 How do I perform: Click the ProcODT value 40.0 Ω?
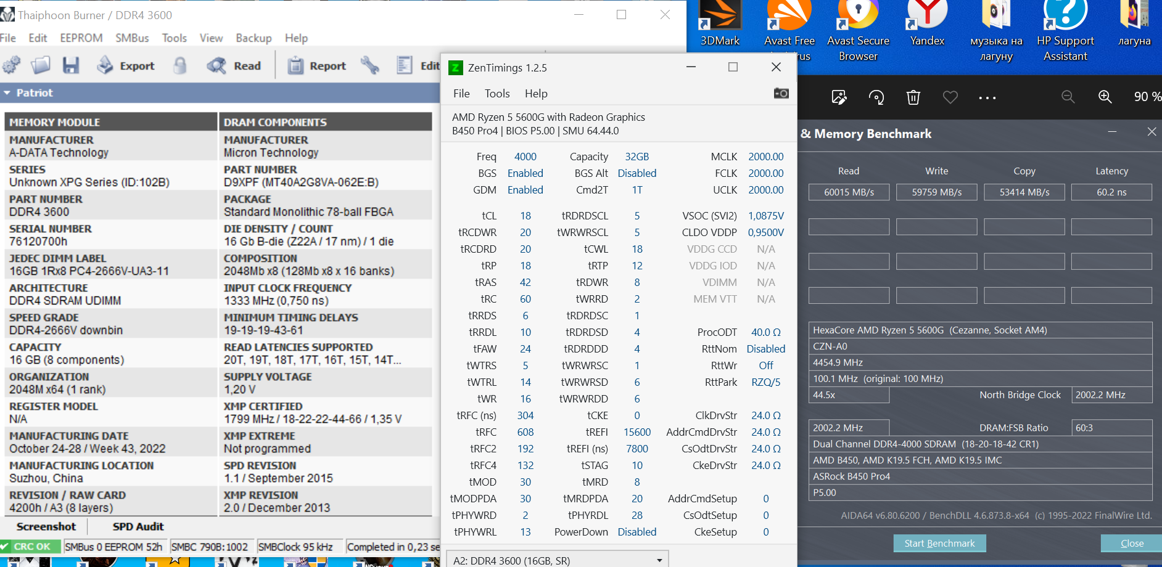click(766, 332)
